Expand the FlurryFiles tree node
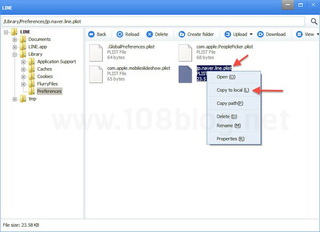The image size is (320, 232). [x=23, y=84]
